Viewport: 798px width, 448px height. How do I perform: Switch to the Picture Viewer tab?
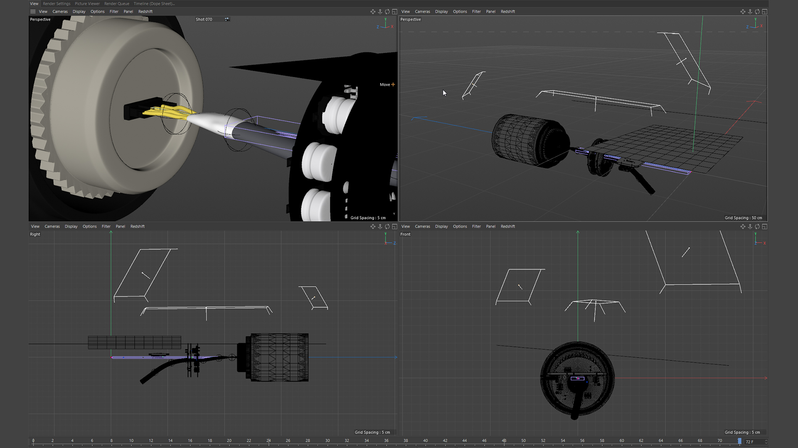(87, 4)
